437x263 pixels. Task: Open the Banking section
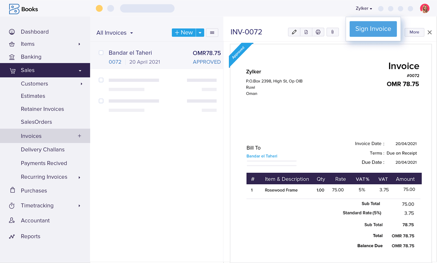(x=31, y=57)
